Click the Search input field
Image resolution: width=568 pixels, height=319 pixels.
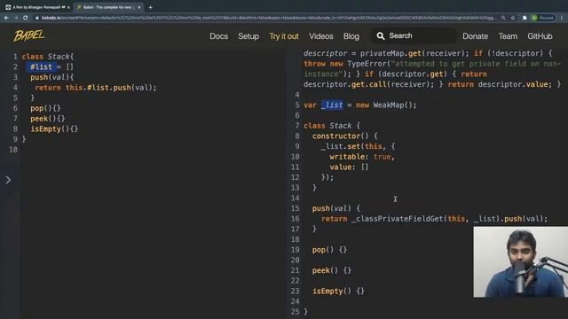click(414, 35)
